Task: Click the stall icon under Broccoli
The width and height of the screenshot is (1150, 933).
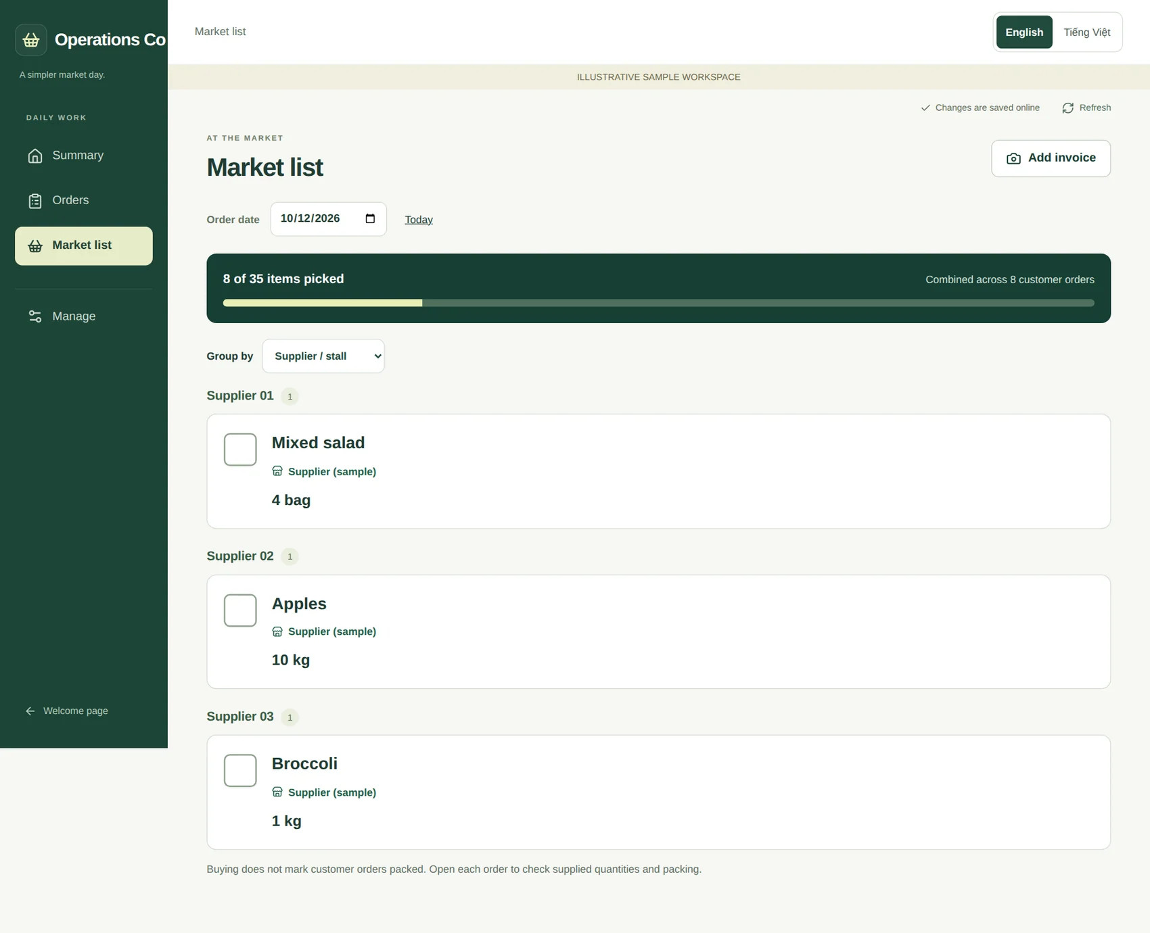Action: tap(277, 792)
